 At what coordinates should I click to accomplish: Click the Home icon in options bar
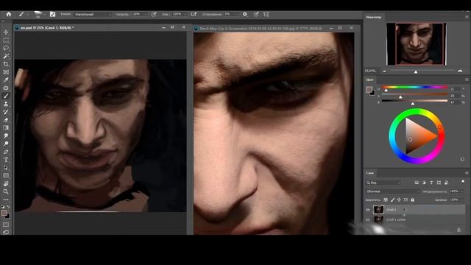tap(9, 14)
